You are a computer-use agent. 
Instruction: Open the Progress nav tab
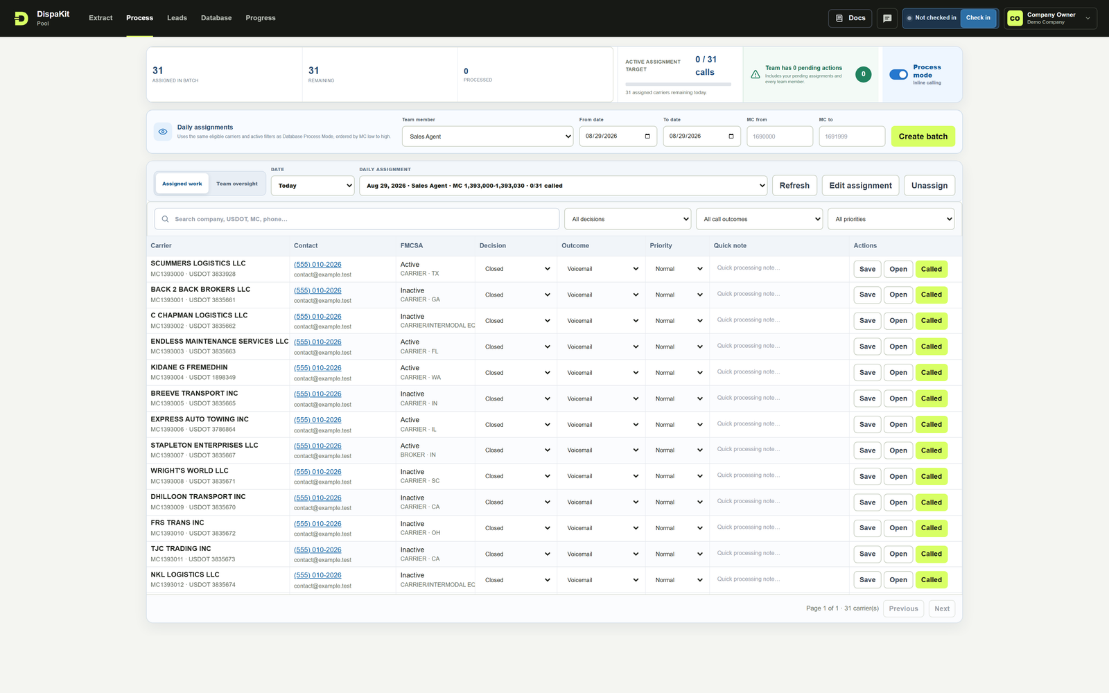point(261,18)
